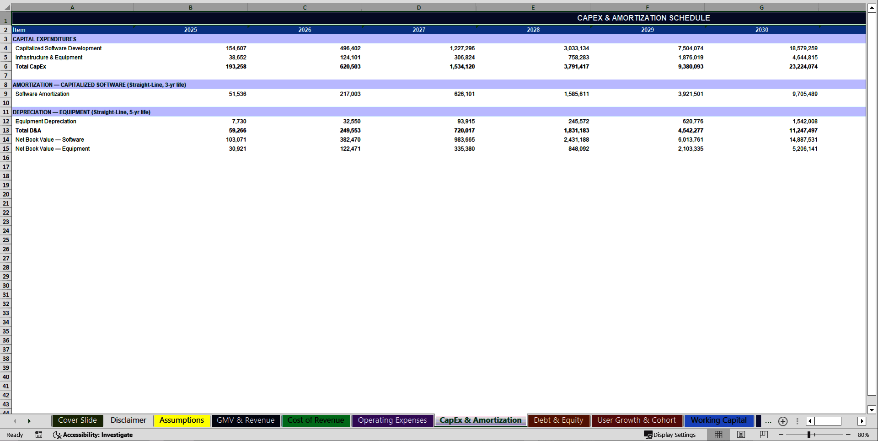
Task: Click the ellipsis to show more sheet tabs
Action: tap(768, 421)
